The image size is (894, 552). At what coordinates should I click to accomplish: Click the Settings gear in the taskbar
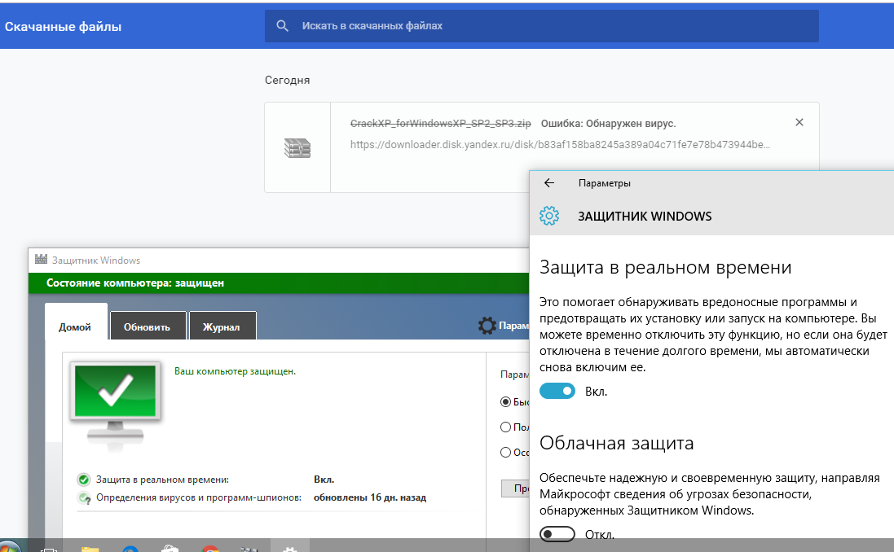point(289,548)
